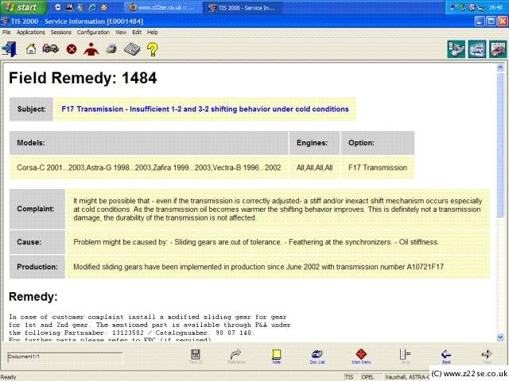
Task: Click the Production: label
Action: pyautogui.click(x=37, y=267)
